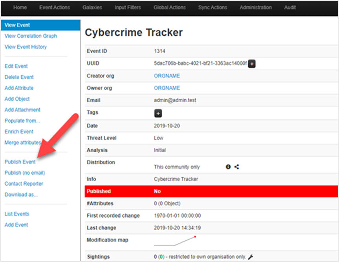Viewport: 339px width, 262px height.
Task: Click the Last change timestamp 2019-10-20 14:34:19
Action: [x=177, y=228]
